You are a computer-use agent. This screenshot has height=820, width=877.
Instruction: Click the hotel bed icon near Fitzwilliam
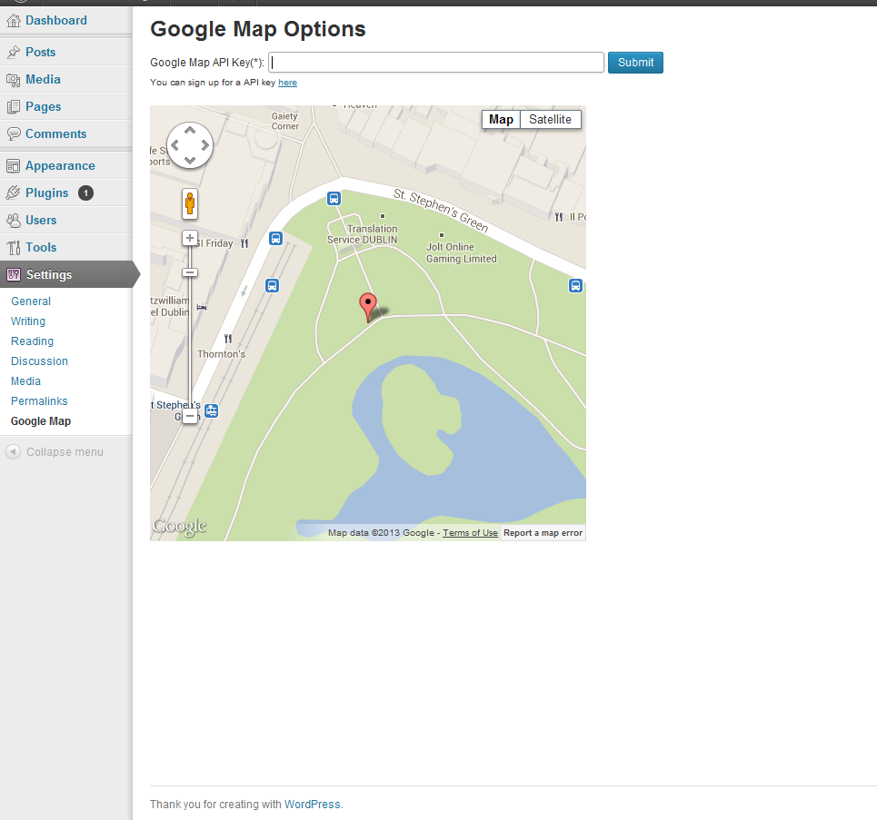(x=202, y=307)
